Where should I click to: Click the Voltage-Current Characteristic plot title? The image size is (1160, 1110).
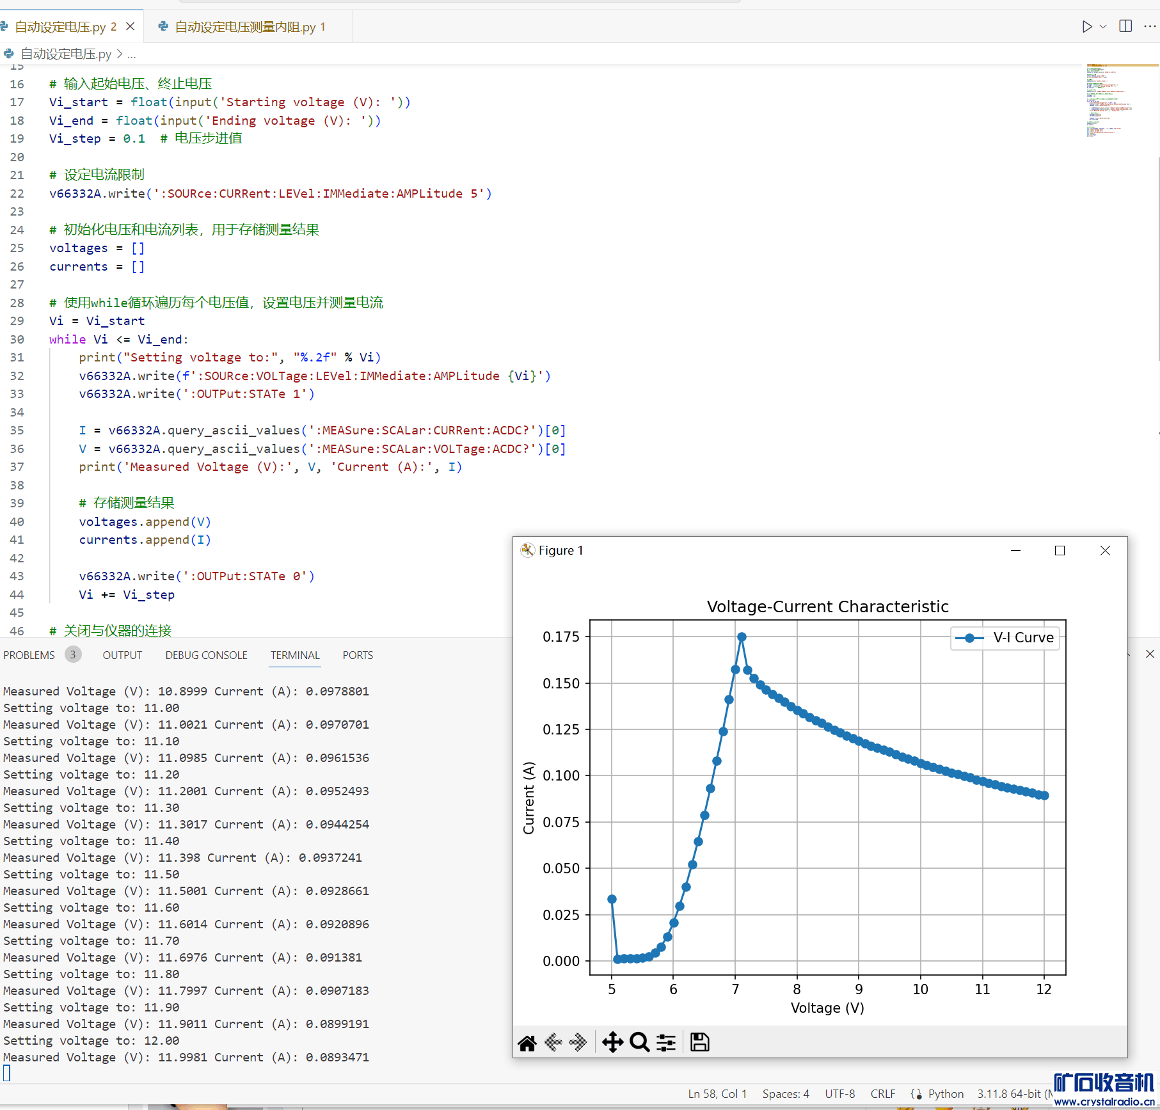[x=827, y=607]
